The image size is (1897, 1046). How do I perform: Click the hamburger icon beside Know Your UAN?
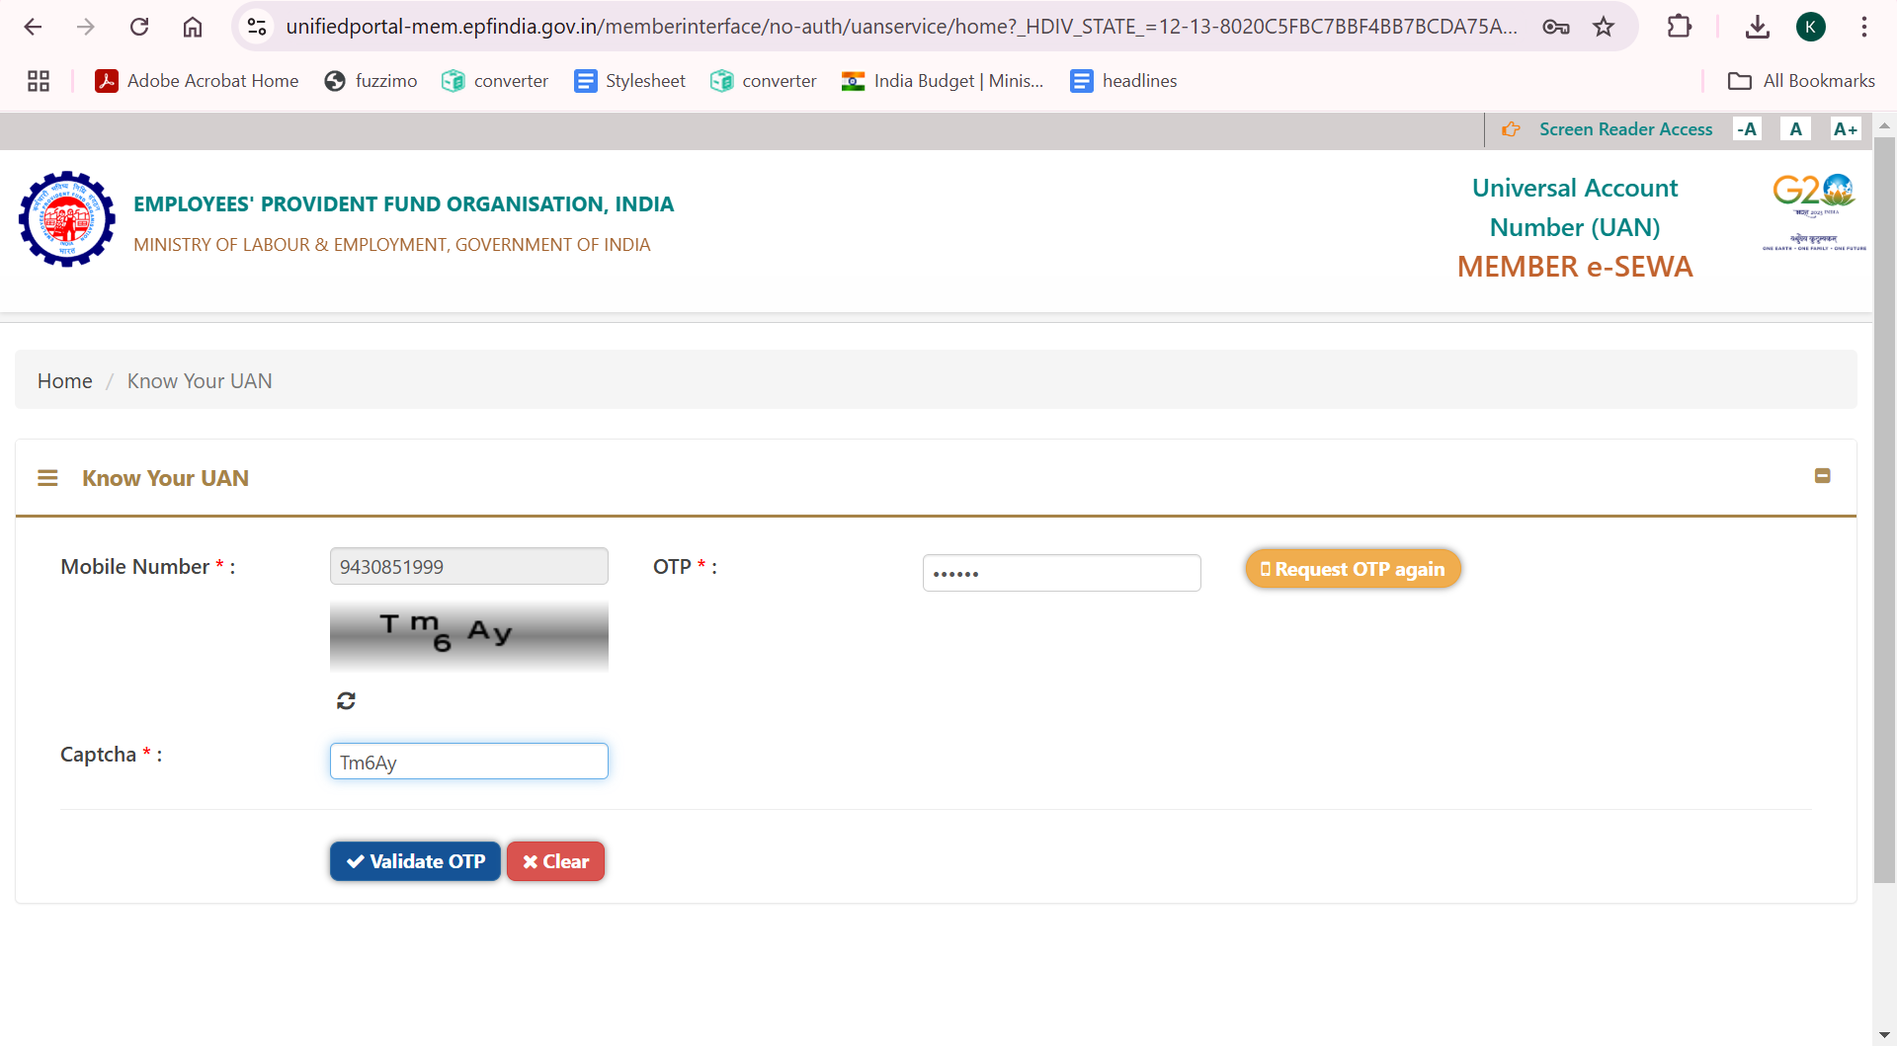(x=48, y=477)
